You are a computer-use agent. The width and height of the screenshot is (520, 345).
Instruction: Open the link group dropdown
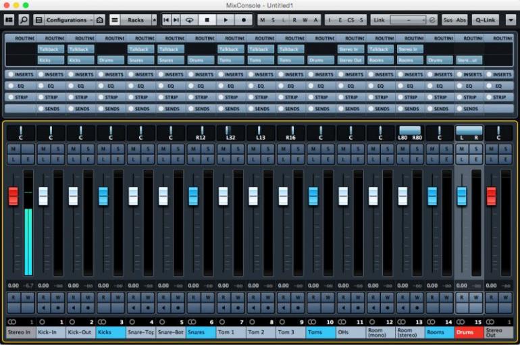coord(408,20)
